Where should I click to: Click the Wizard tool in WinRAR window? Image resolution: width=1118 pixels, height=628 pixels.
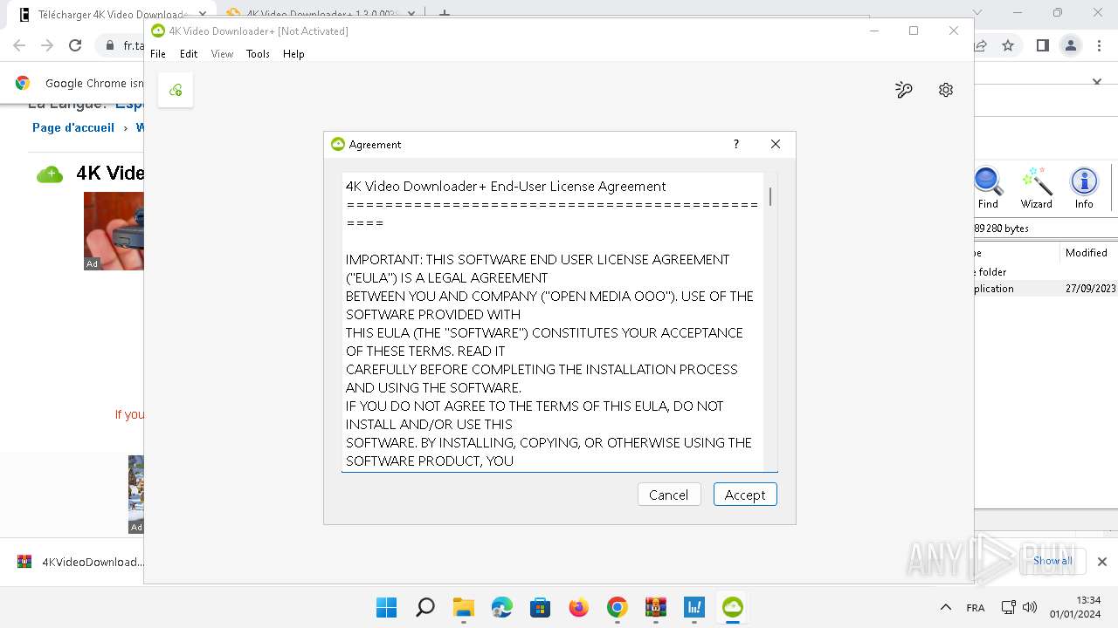(1037, 188)
